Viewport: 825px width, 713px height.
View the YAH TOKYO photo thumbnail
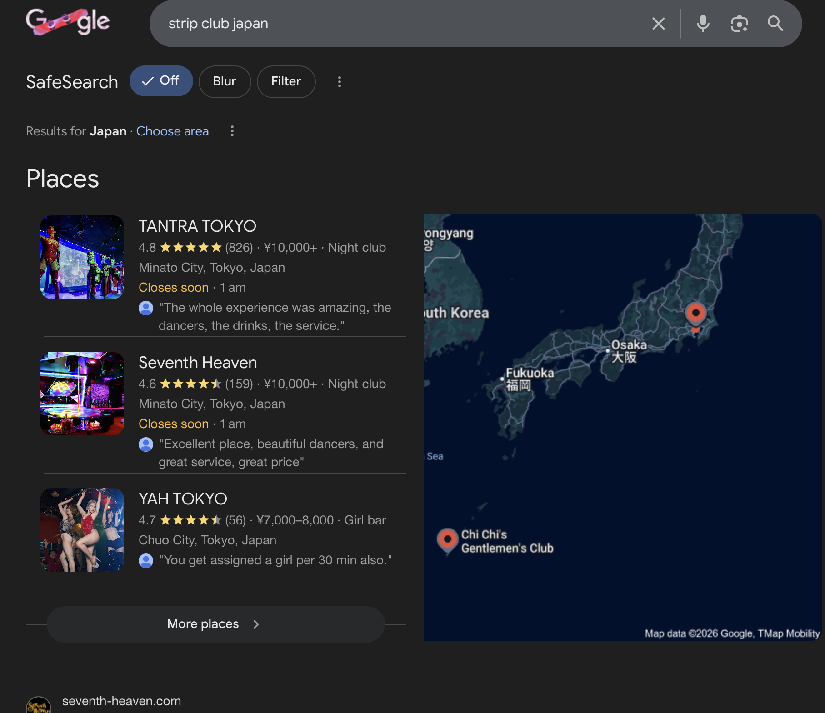coord(82,530)
